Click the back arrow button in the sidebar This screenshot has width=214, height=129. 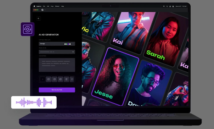pos(39,18)
